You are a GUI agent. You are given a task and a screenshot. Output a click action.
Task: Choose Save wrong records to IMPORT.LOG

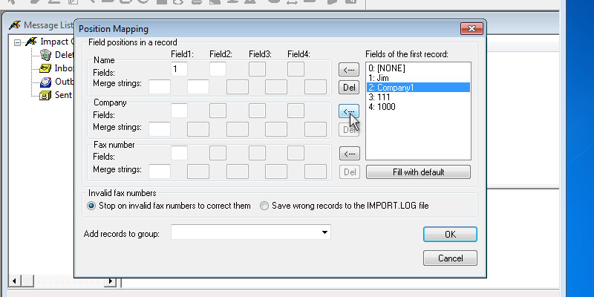tap(264, 206)
